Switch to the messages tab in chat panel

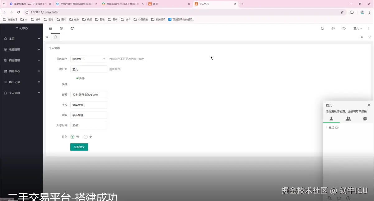pos(365,119)
